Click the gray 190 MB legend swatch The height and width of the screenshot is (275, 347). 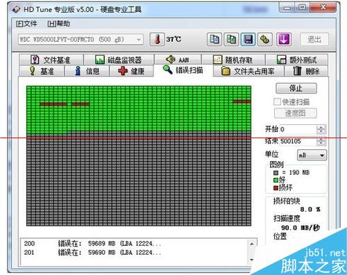[x=276, y=173]
